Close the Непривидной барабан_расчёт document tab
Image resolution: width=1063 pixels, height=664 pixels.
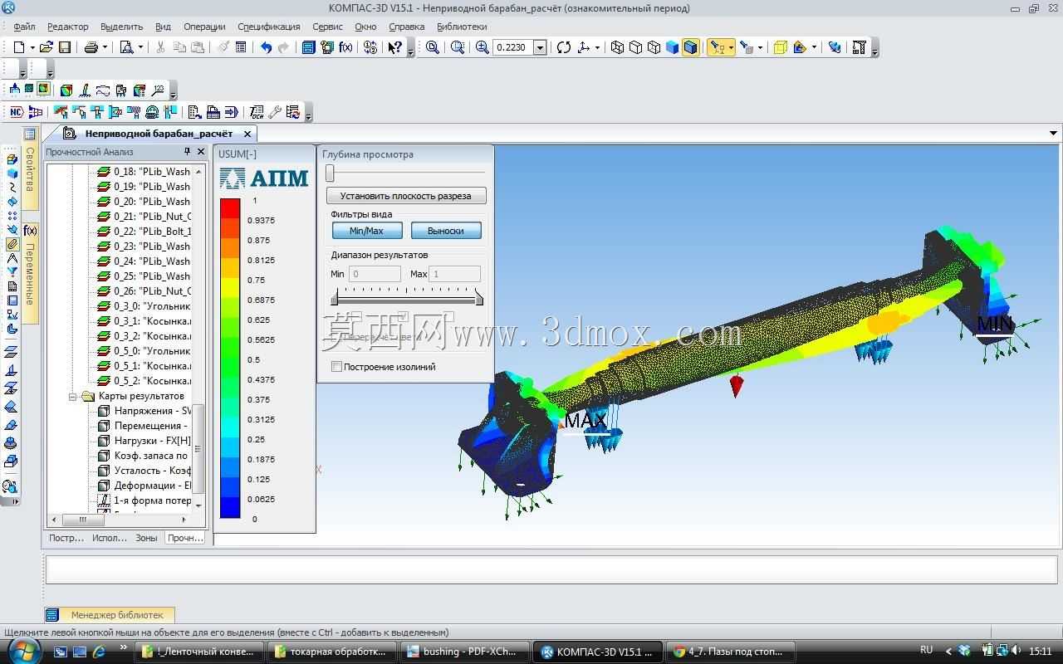[247, 134]
